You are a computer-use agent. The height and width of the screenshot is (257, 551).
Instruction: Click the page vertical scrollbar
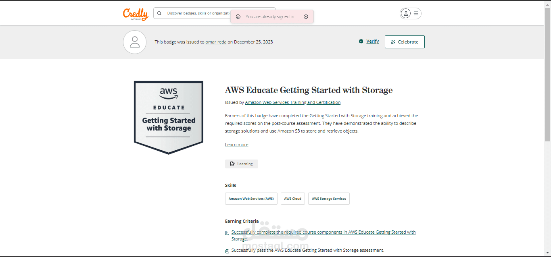click(547, 81)
